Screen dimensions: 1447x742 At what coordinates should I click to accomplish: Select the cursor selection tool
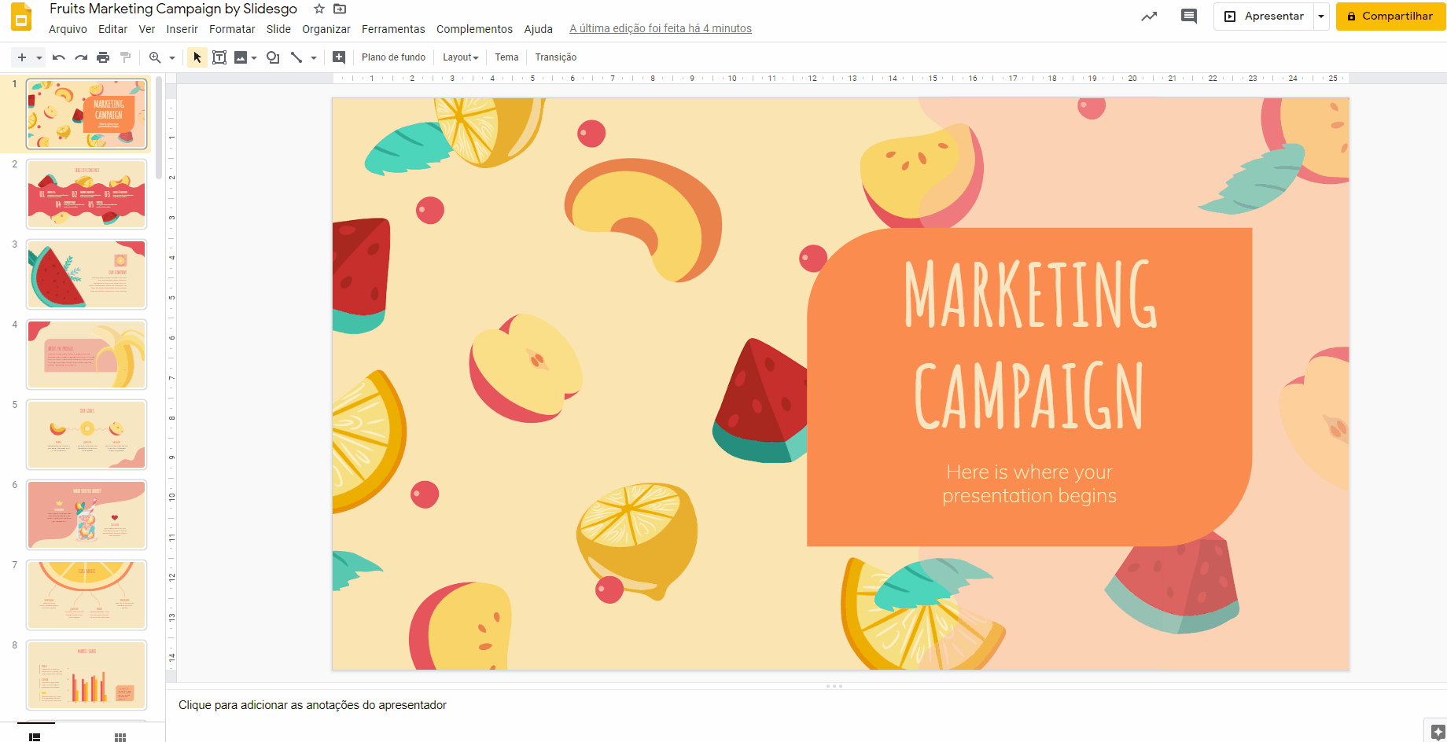coord(197,57)
